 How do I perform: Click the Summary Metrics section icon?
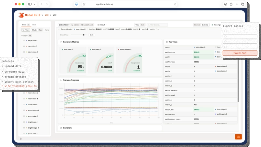(61, 42)
